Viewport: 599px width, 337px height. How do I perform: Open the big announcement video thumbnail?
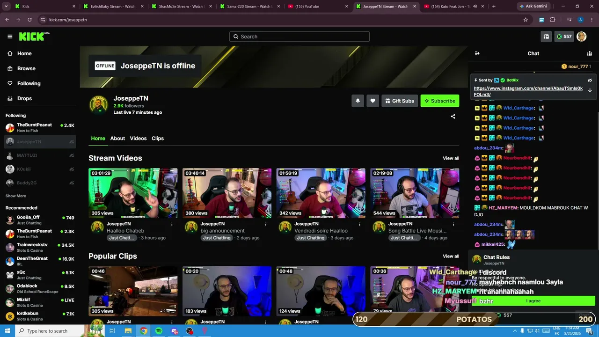(227, 193)
